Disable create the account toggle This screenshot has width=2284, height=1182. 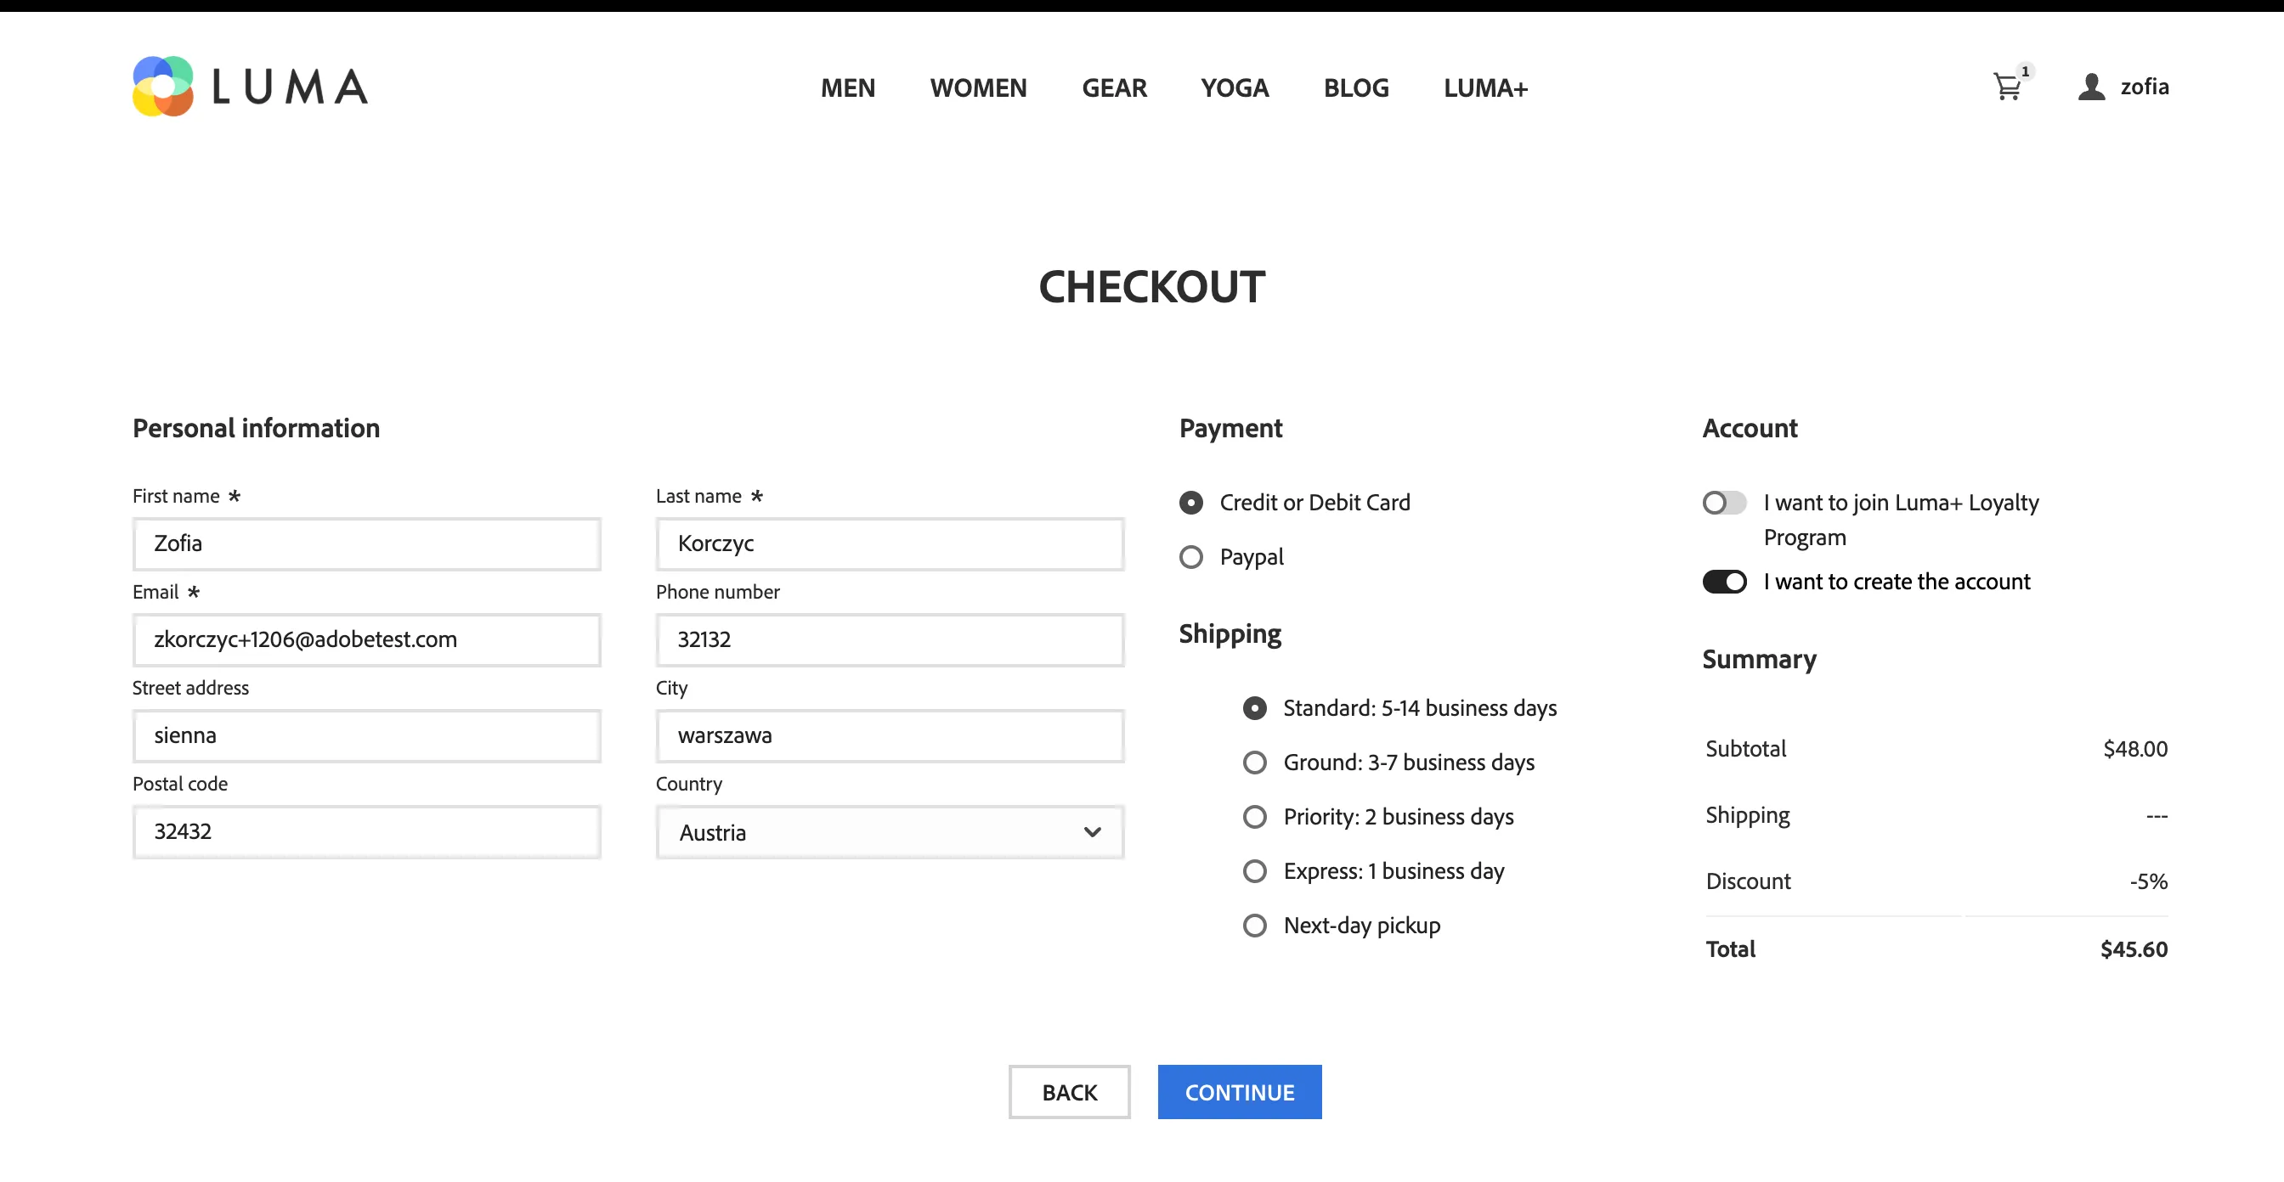[1725, 582]
